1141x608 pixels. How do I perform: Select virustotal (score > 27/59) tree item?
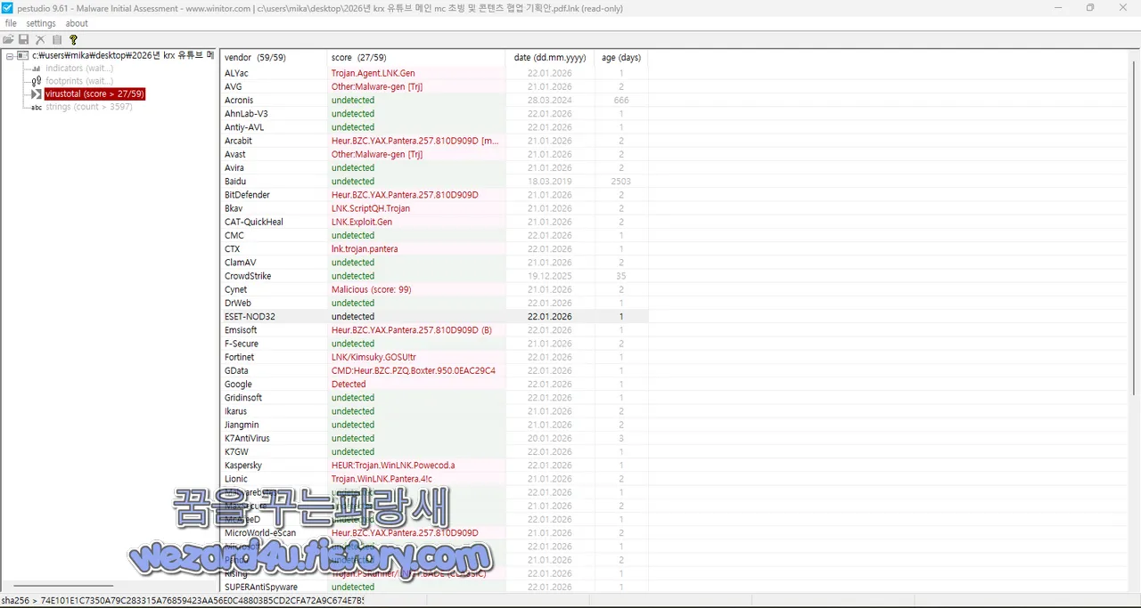[94, 93]
